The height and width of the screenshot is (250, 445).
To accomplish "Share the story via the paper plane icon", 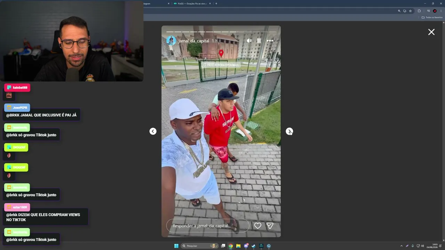I will 270,226.
